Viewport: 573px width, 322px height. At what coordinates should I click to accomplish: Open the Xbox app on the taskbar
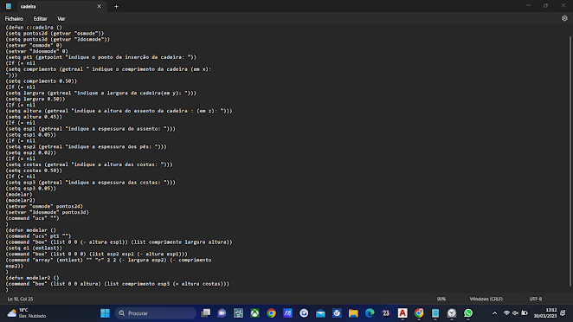[x=254, y=313]
